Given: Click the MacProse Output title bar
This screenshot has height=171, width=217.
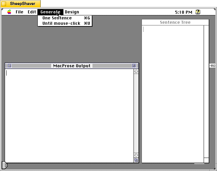Looking at the screenshot, I should [x=72, y=66].
